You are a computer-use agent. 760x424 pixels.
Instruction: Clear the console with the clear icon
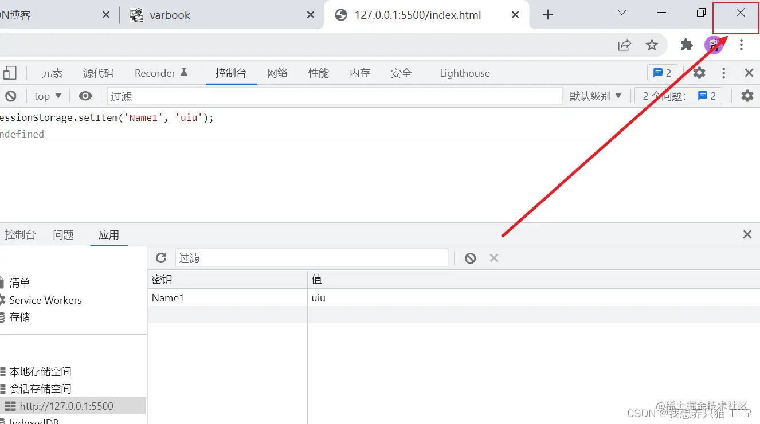(x=11, y=96)
